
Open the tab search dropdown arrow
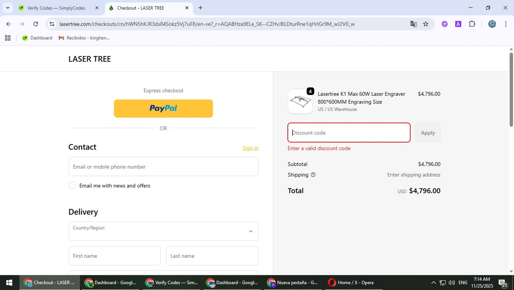click(x=8, y=8)
